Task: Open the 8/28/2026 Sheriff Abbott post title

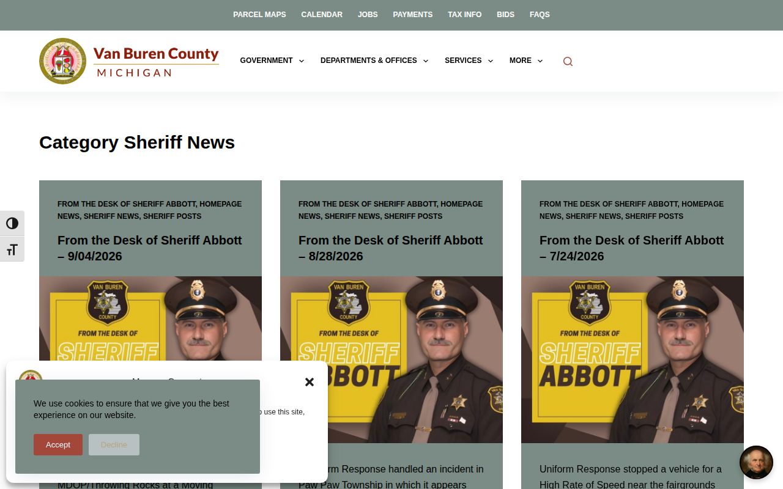Action: (391, 248)
